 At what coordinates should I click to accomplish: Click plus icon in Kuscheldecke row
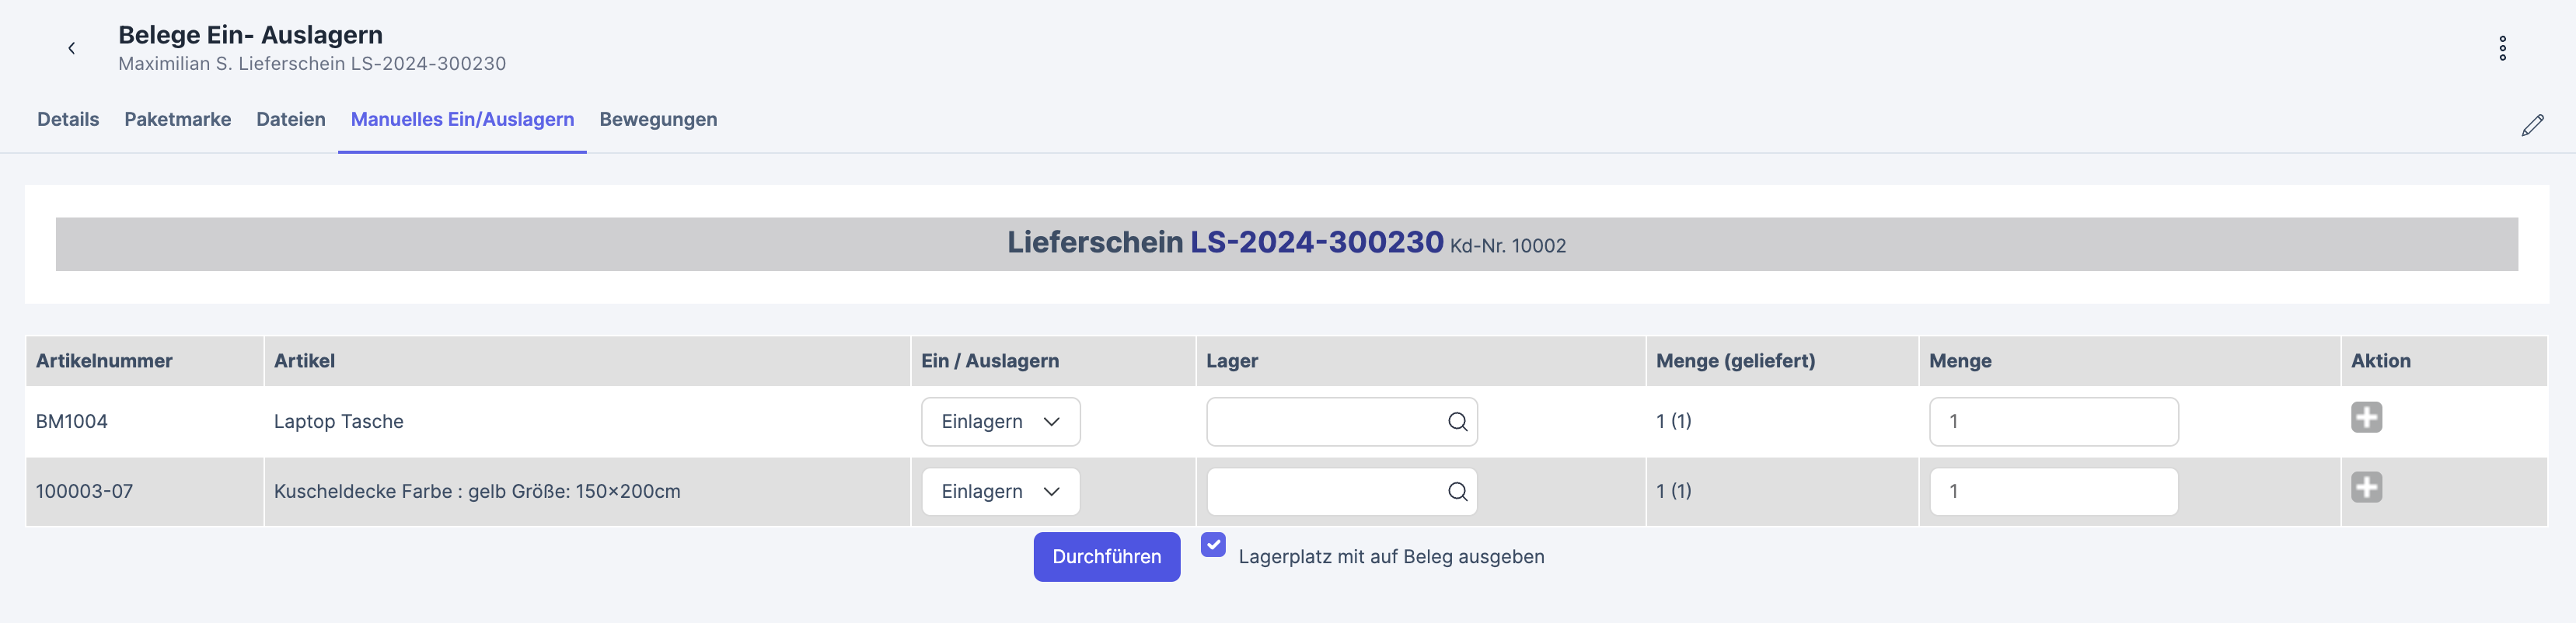tap(2366, 487)
